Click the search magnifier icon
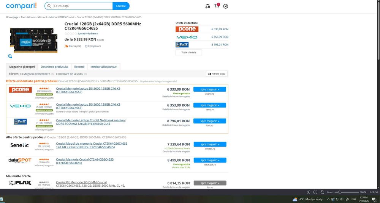The image size is (380, 203). click(x=49, y=6)
